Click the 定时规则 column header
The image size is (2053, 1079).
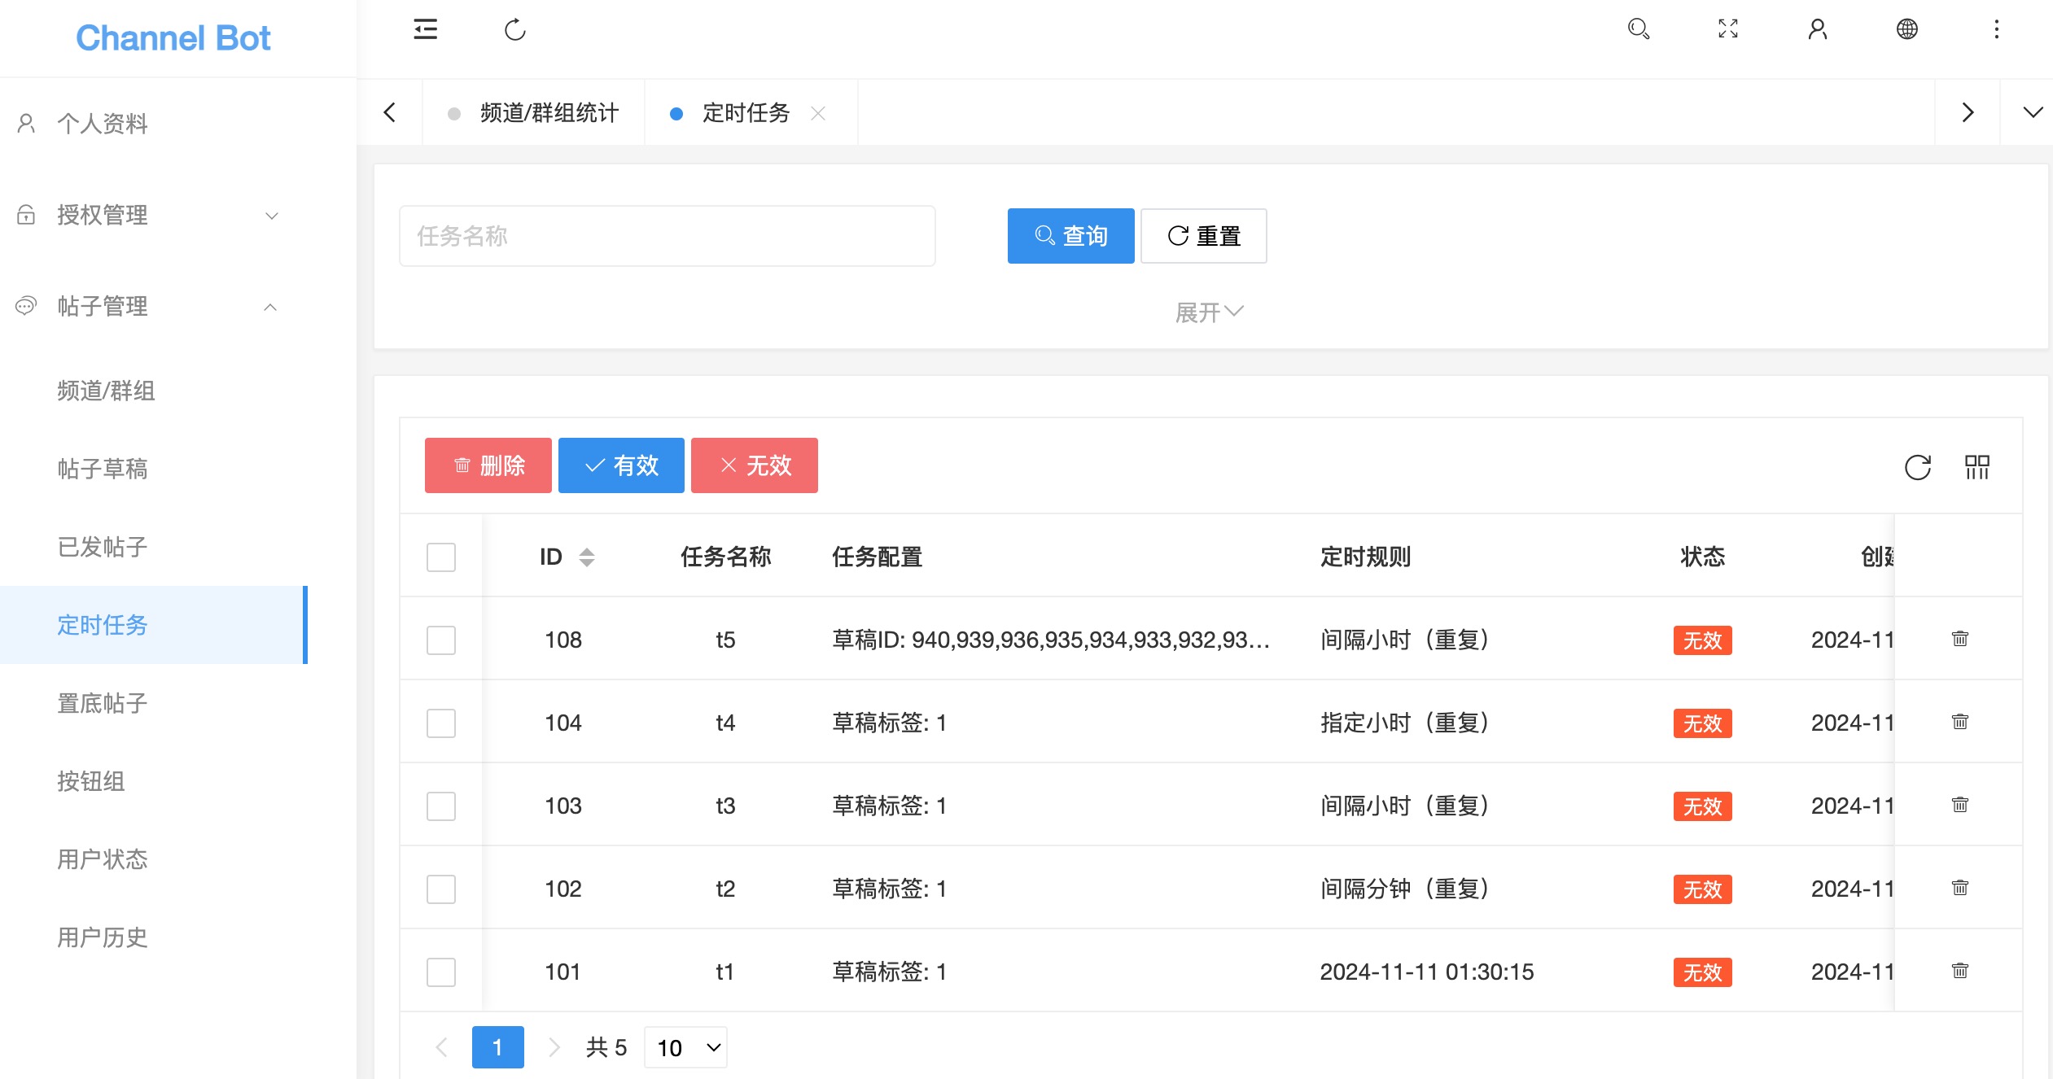coord(1365,557)
